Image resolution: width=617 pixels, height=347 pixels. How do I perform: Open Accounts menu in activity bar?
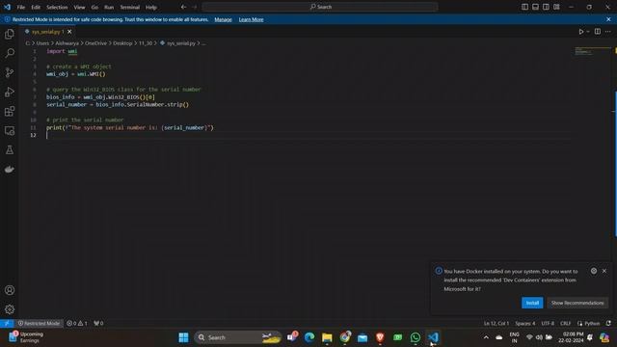10,290
